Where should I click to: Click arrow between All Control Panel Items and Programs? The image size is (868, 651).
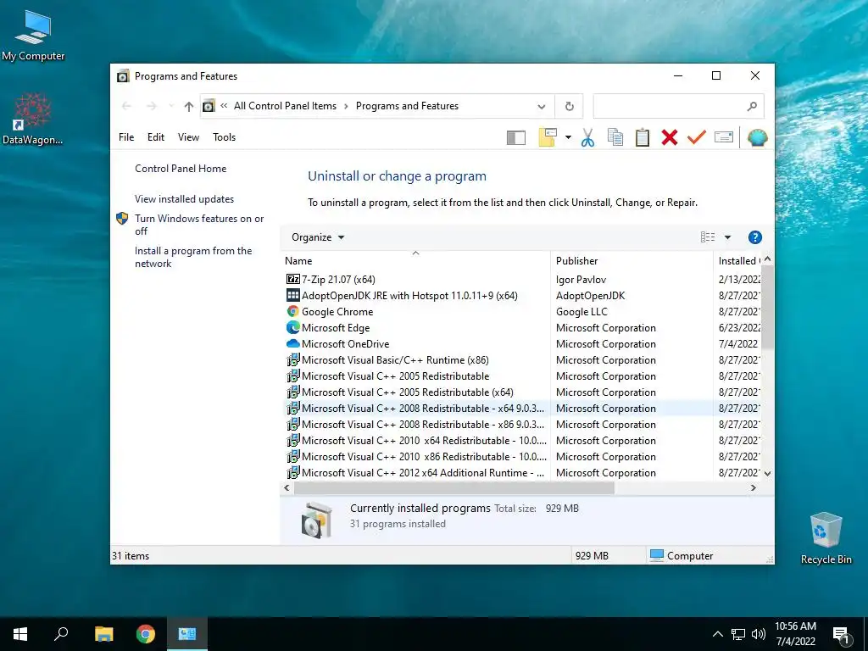coord(346,106)
